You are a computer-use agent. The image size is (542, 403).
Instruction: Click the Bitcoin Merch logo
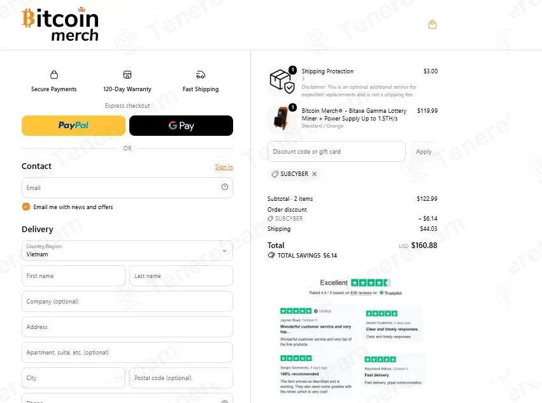60,24
